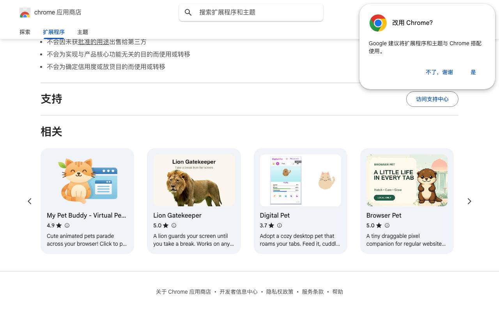The height and width of the screenshot is (312, 499).
Task: Click the search magnifier icon
Action: click(188, 12)
